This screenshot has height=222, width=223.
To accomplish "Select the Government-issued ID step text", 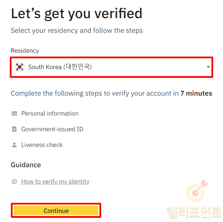I will tap(52, 129).
